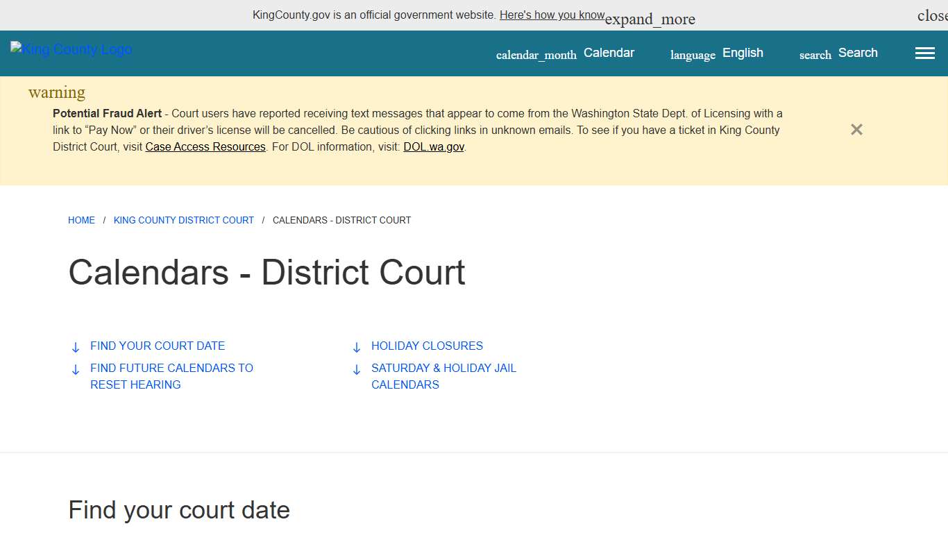Image resolution: width=948 pixels, height=533 pixels.
Task: Open the English language selector
Action: [743, 53]
